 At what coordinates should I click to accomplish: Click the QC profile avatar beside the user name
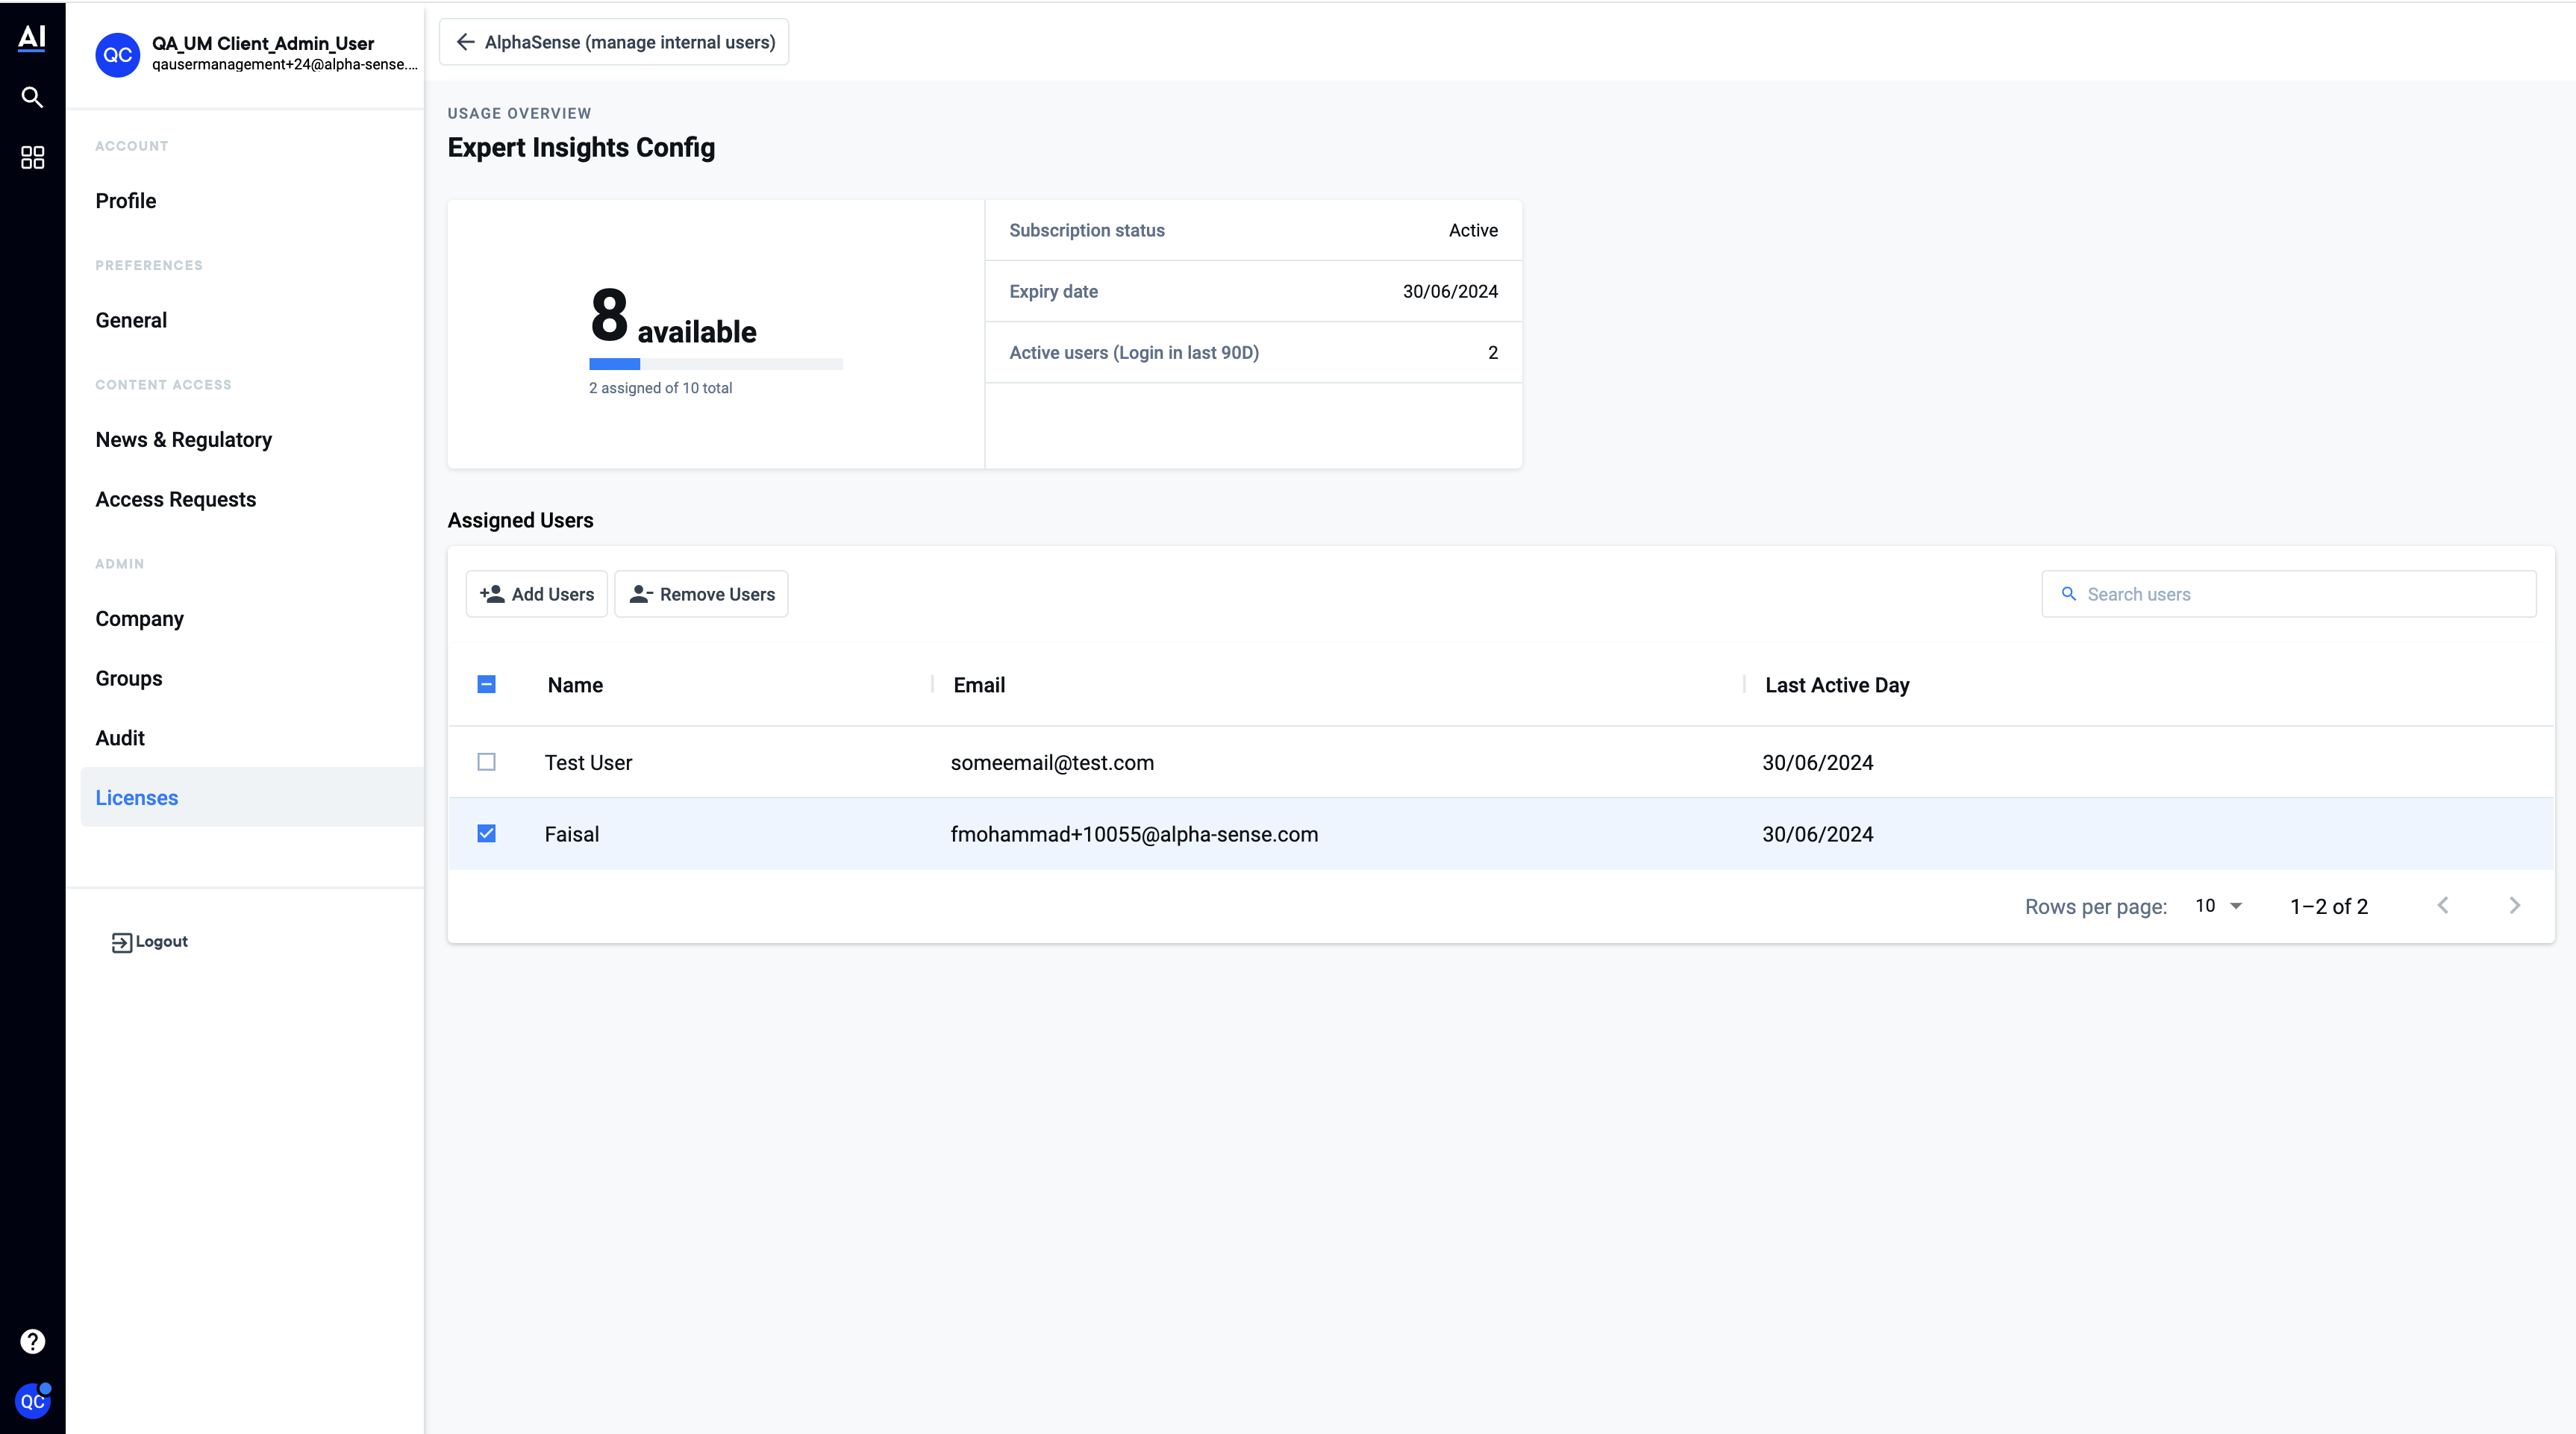tap(117, 54)
